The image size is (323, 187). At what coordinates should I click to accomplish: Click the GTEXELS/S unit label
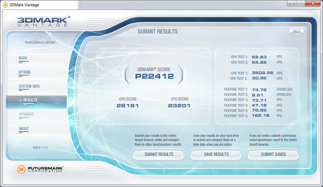click(284, 89)
